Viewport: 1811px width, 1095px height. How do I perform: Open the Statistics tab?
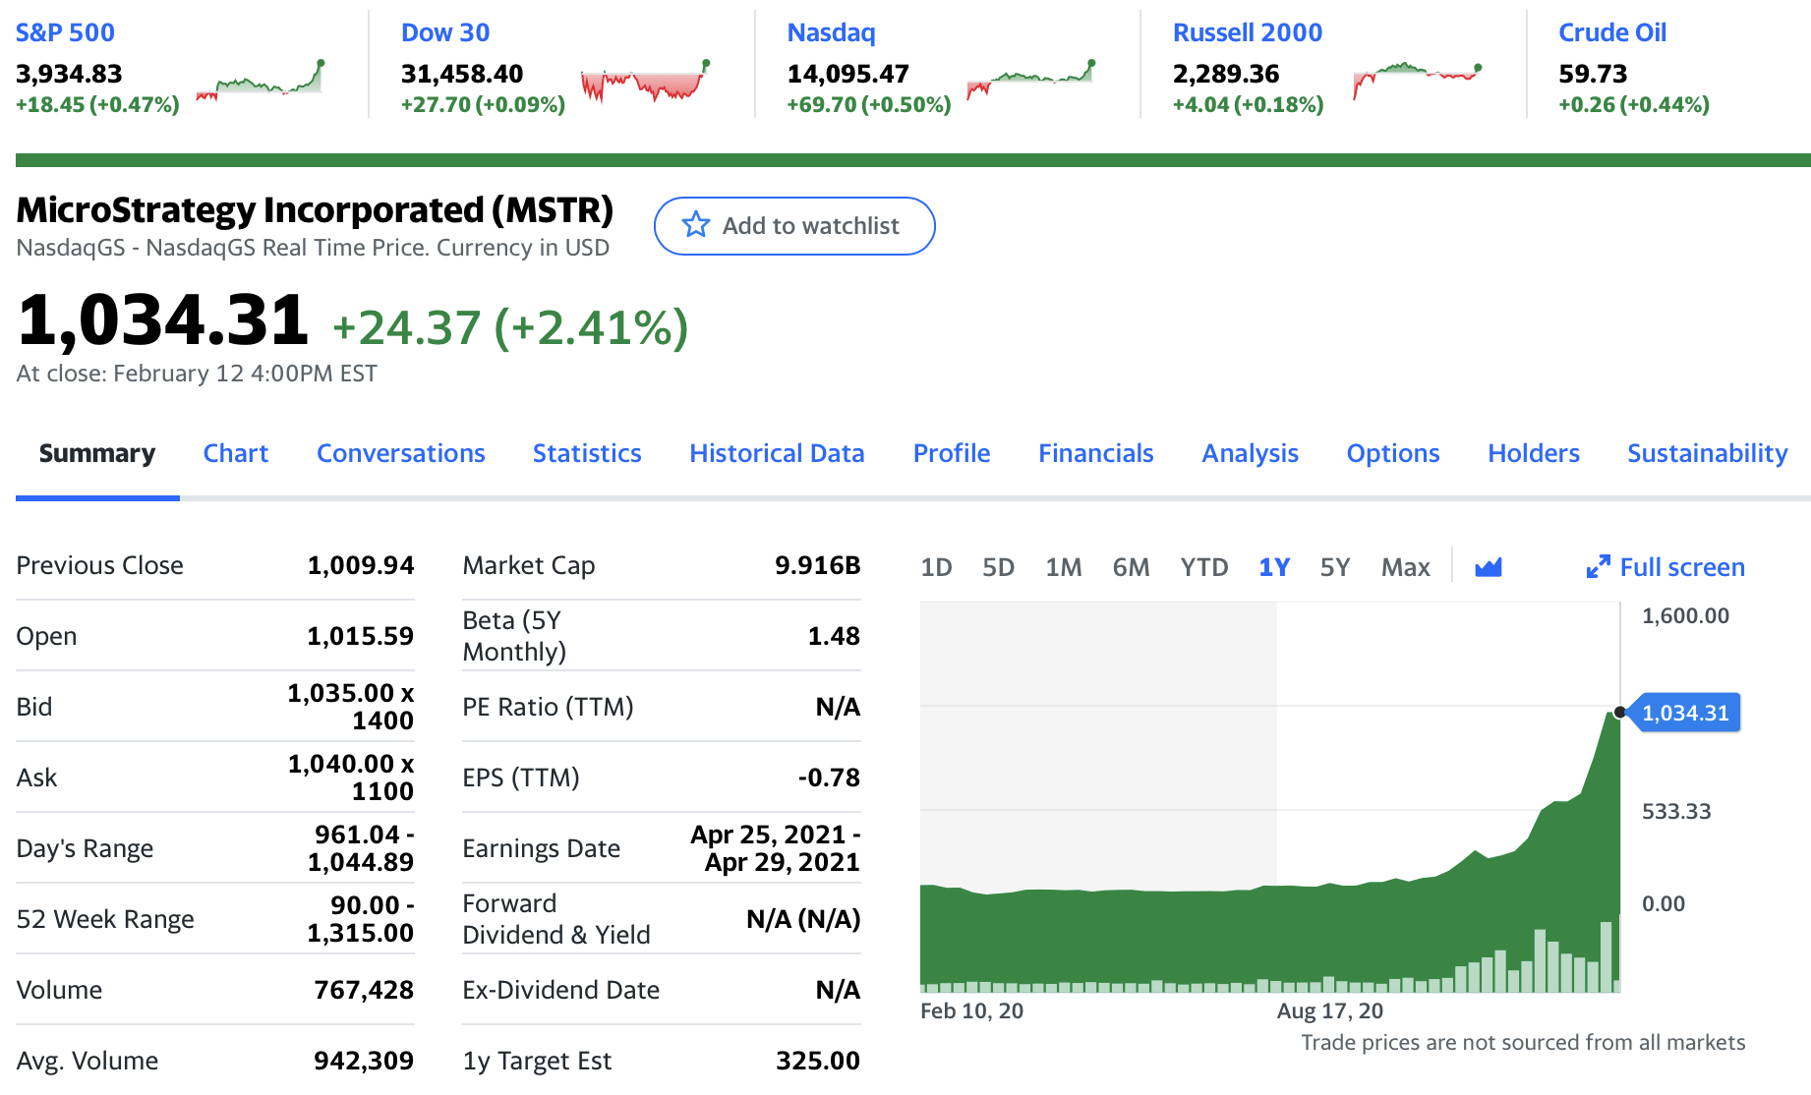587,453
